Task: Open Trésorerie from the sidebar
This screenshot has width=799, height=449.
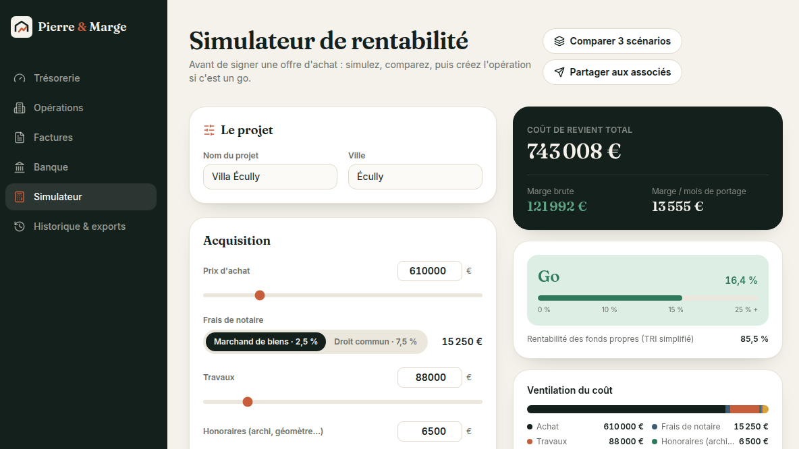Action: point(81,78)
